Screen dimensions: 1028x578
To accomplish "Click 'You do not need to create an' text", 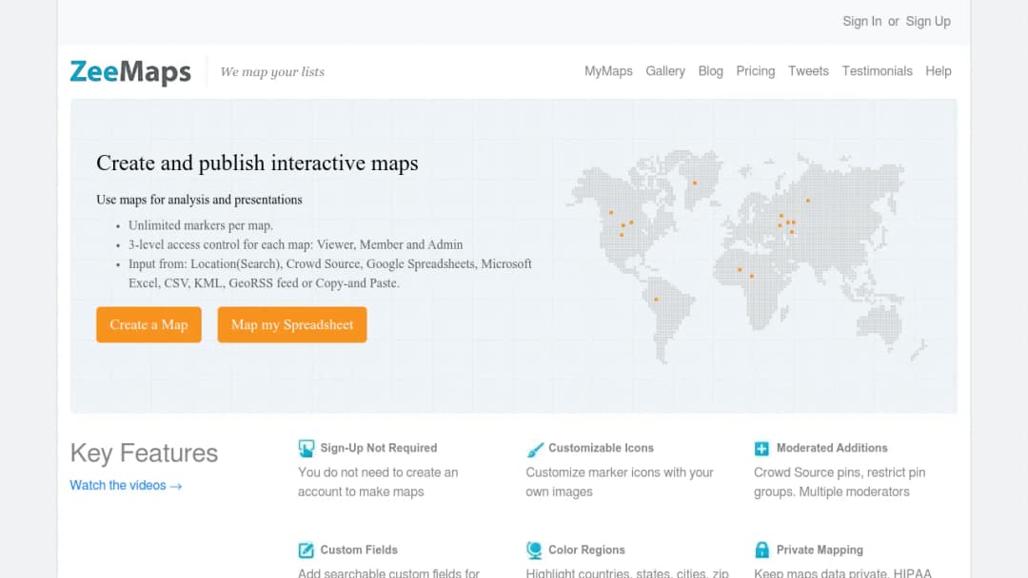I will 378,472.
